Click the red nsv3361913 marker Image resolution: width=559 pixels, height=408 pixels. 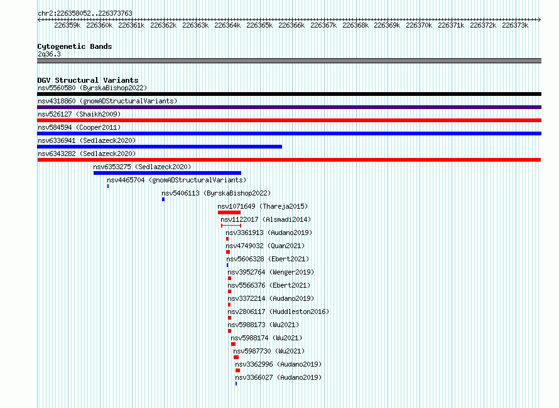click(x=227, y=239)
